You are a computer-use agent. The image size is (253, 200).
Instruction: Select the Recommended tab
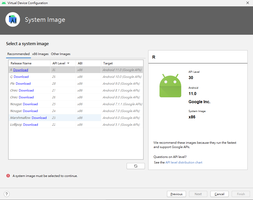click(19, 54)
